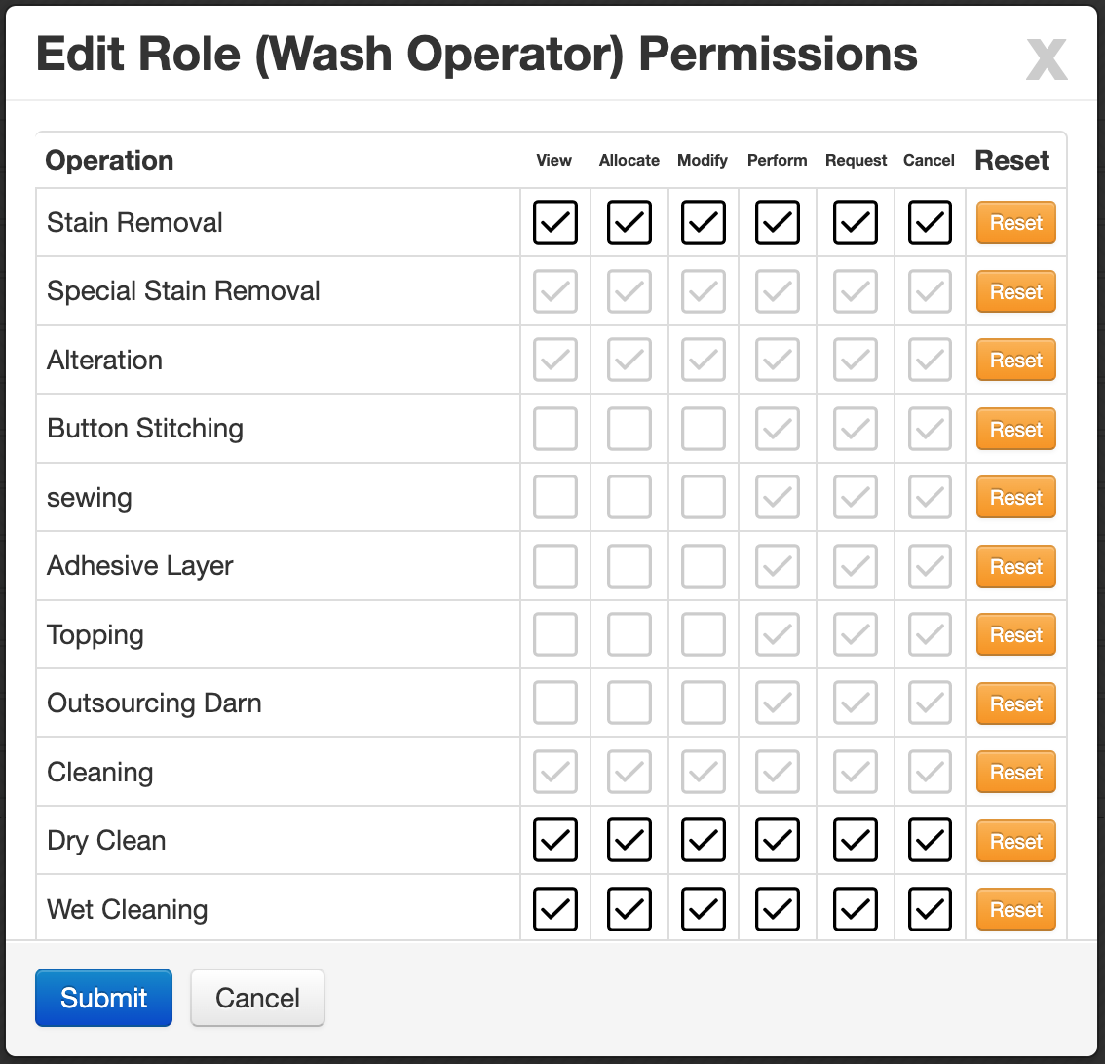Uncheck View permission for Stain Removal
This screenshot has width=1105, height=1064.
click(555, 223)
